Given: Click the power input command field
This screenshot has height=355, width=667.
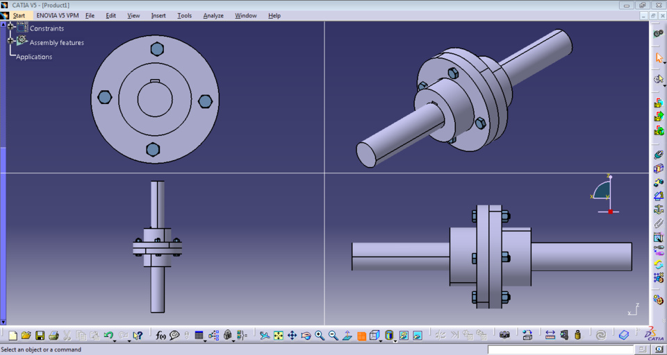Looking at the screenshot, I should tap(560, 350).
